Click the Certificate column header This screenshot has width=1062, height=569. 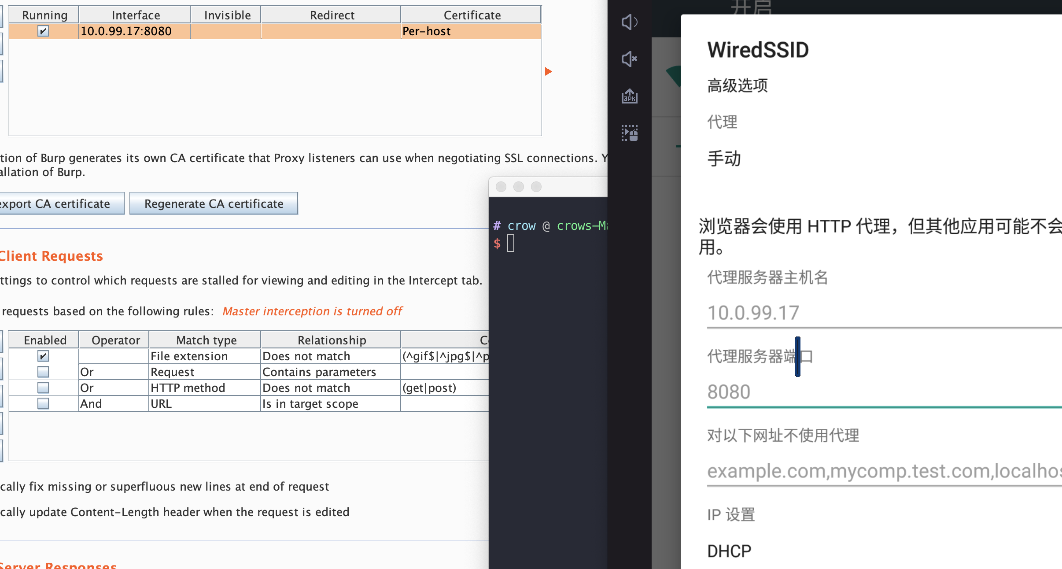[472, 15]
